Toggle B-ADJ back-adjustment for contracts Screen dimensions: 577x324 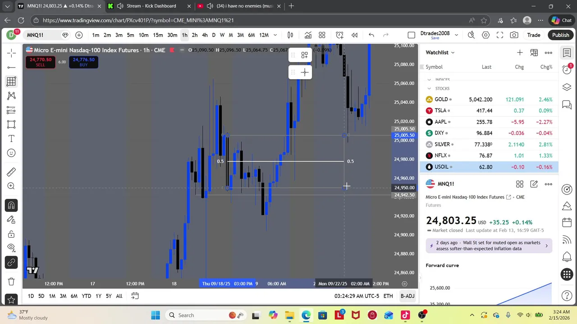[x=408, y=296]
